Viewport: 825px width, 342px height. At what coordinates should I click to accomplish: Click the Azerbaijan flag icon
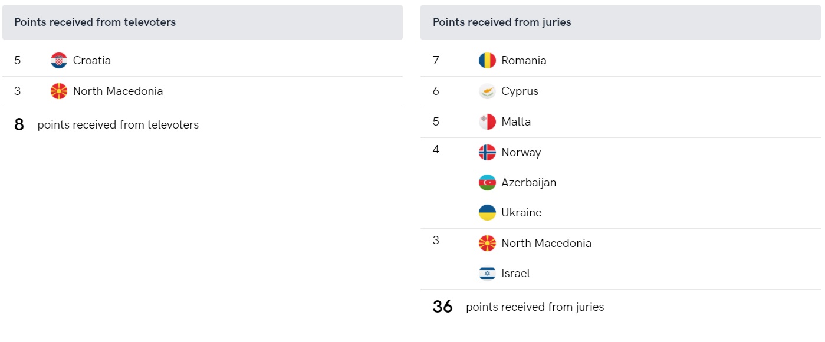(x=487, y=182)
